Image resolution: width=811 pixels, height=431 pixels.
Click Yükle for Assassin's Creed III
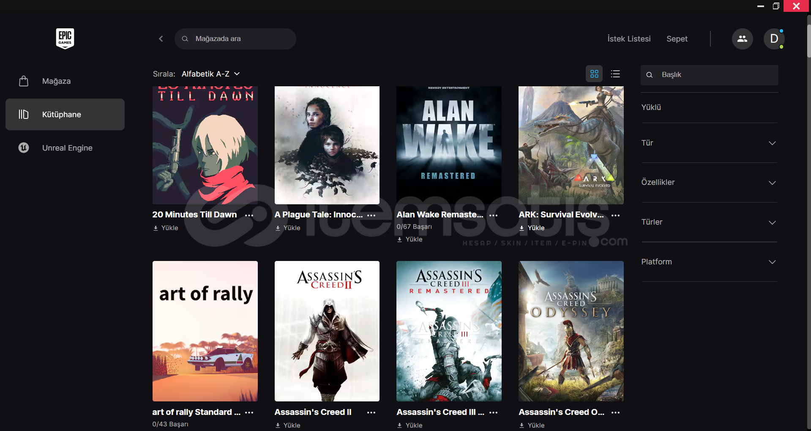tap(414, 426)
